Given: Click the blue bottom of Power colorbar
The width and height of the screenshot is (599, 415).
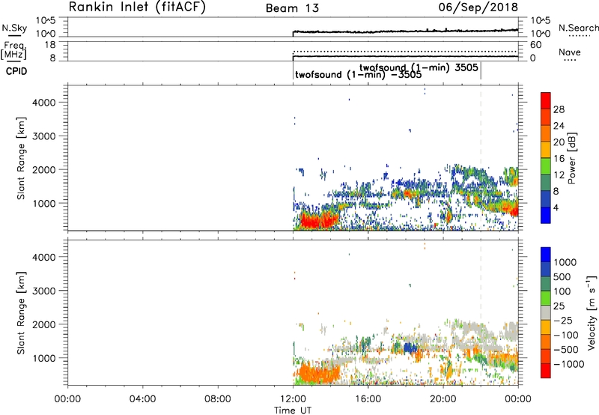Looking at the screenshot, I should point(546,215).
